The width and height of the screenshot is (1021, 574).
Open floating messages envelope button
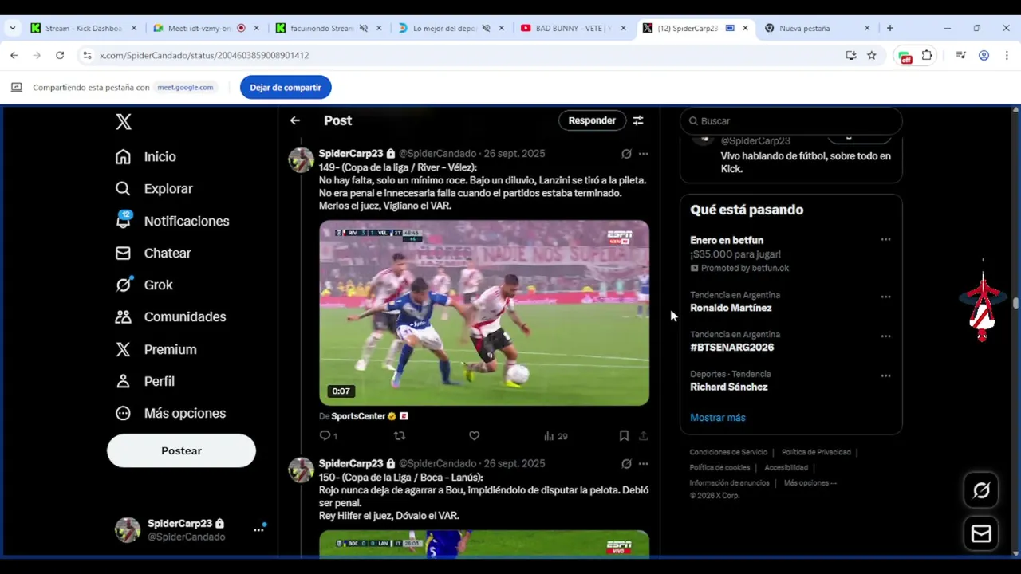click(981, 534)
